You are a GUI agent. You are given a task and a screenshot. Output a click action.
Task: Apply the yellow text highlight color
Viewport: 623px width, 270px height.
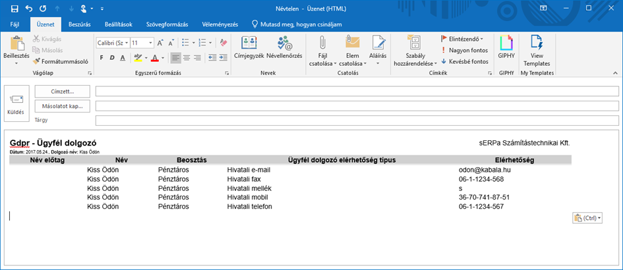138,58
